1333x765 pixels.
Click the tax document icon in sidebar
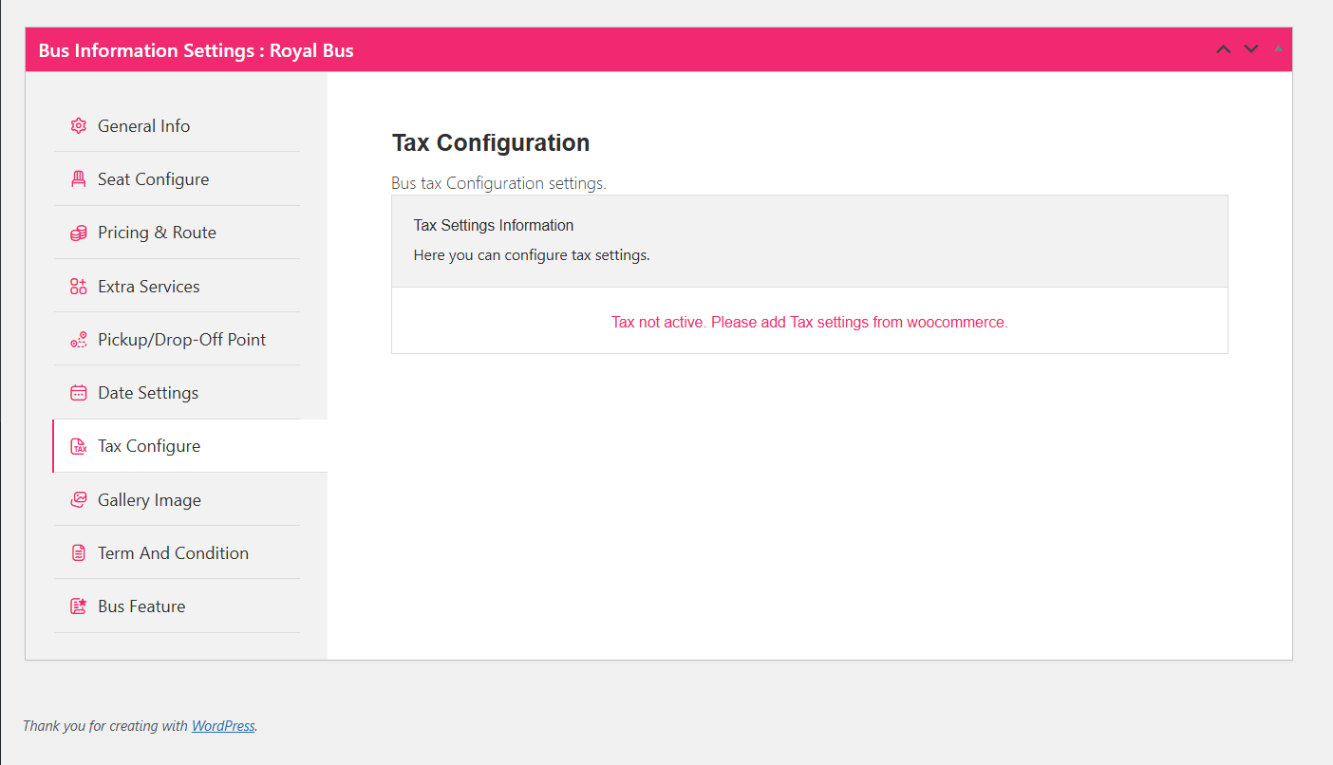[x=79, y=446]
